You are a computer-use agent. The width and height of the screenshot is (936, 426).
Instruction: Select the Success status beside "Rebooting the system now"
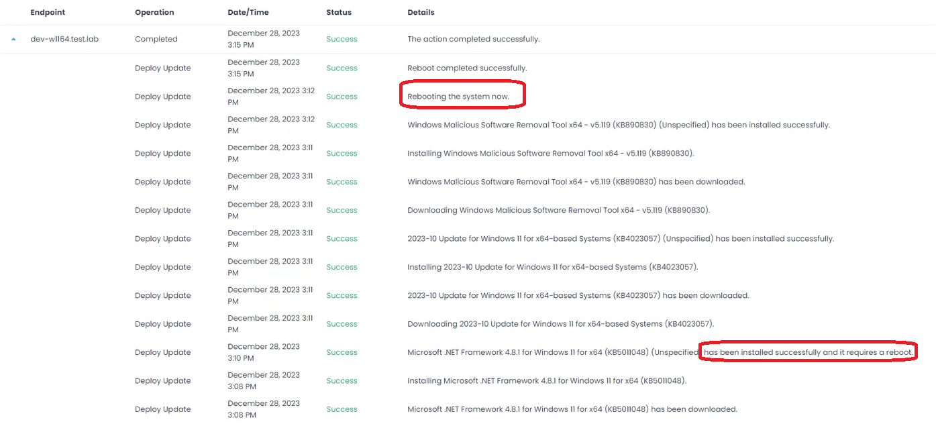click(x=342, y=97)
